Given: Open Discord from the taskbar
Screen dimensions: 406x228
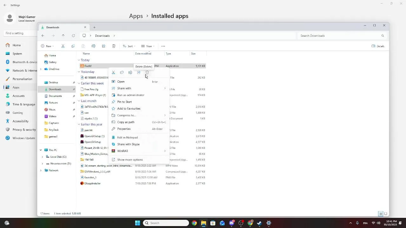Looking at the screenshot, I should [x=232, y=223].
